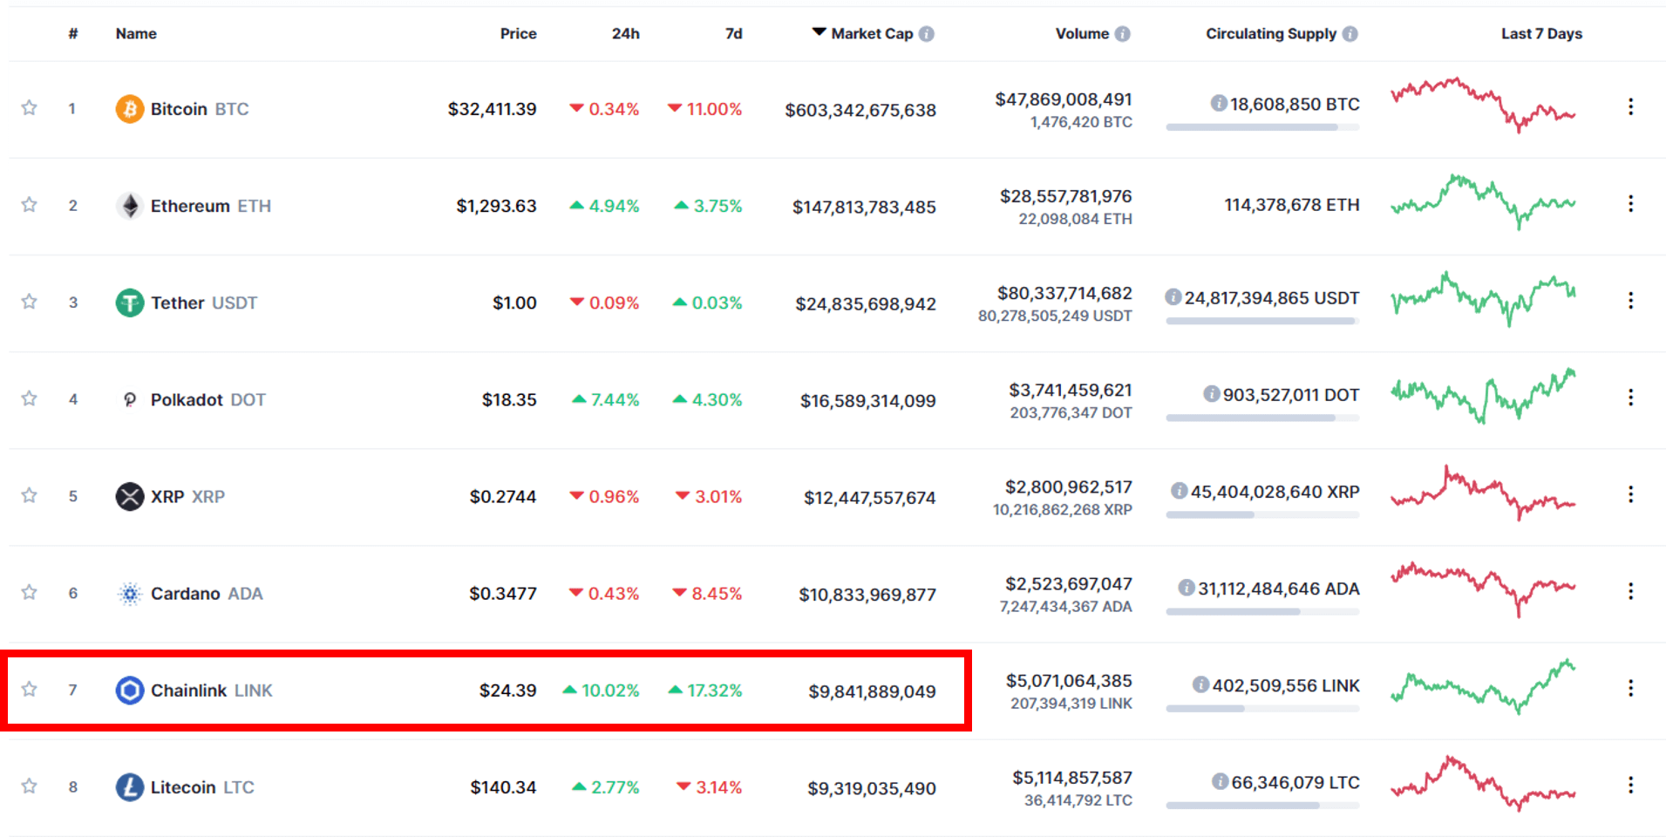Open the Litecoin LTC name link
The height and width of the screenshot is (837, 1666).
tap(202, 787)
